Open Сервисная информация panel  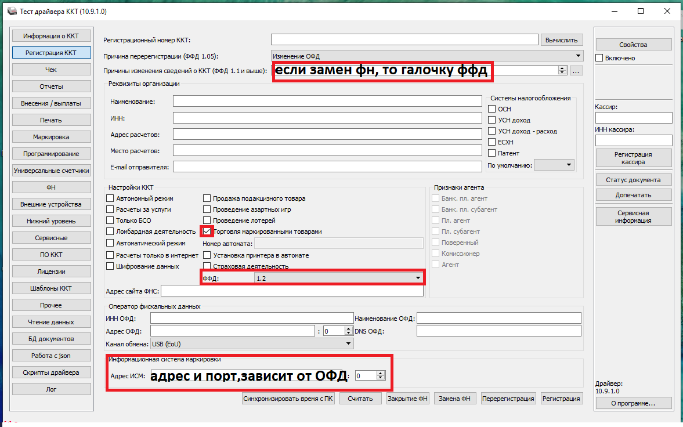pyautogui.click(x=634, y=216)
